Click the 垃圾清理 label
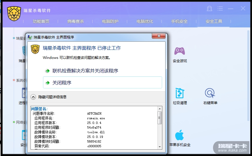 [x=180, y=103]
